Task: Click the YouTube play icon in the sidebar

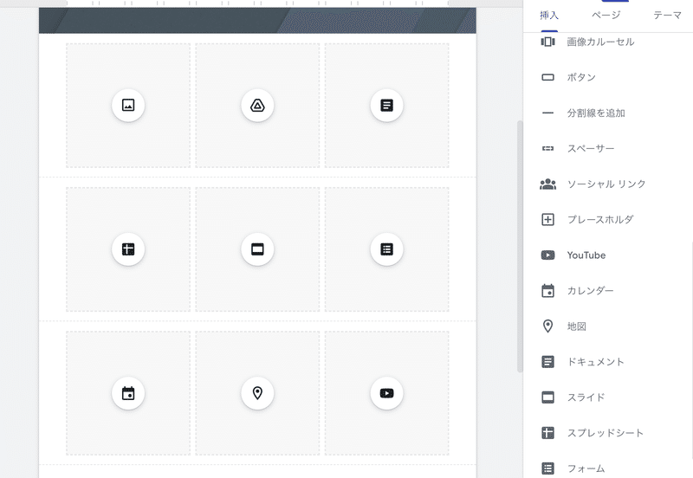Action: coord(547,255)
